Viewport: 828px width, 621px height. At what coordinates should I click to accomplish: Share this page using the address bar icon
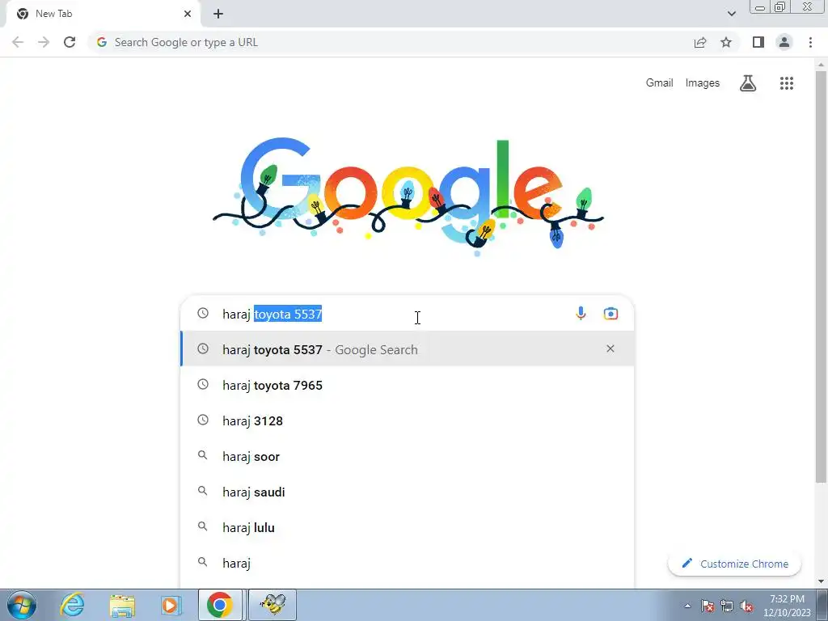pos(700,42)
